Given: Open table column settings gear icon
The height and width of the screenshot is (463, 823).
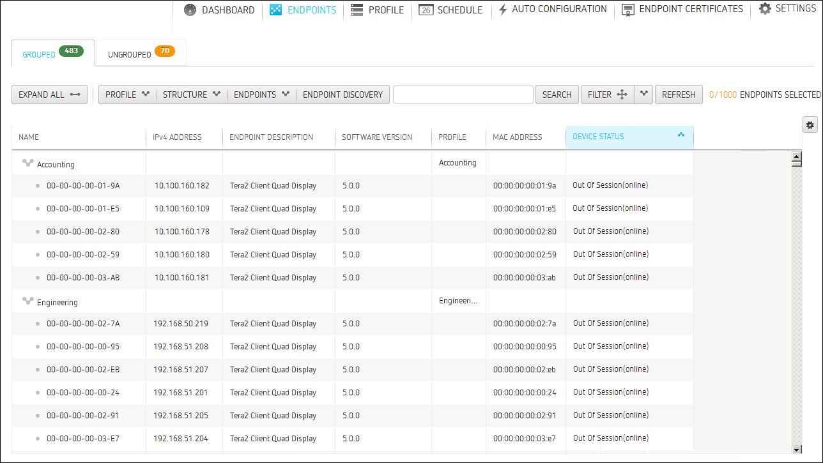Looking at the screenshot, I should coord(810,125).
